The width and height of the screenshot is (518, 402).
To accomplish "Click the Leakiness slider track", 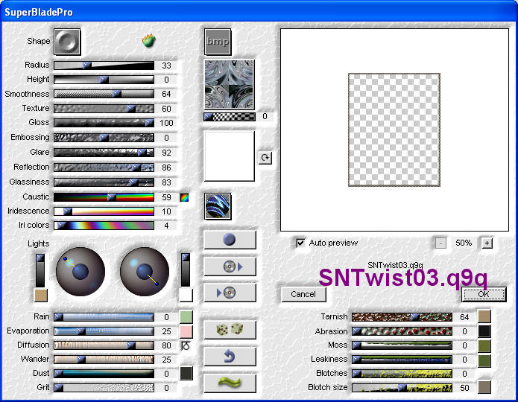I will click(x=402, y=360).
